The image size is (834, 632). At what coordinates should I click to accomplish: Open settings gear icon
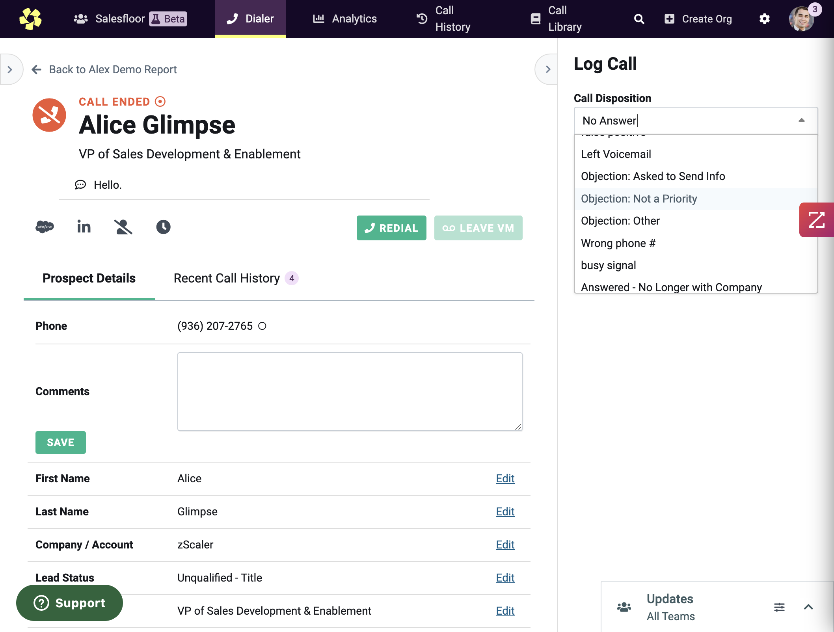point(765,19)
